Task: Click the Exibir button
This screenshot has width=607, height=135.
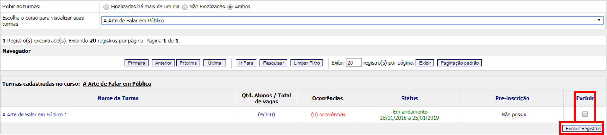Action: pyautogui.click(x=425, y=63)
